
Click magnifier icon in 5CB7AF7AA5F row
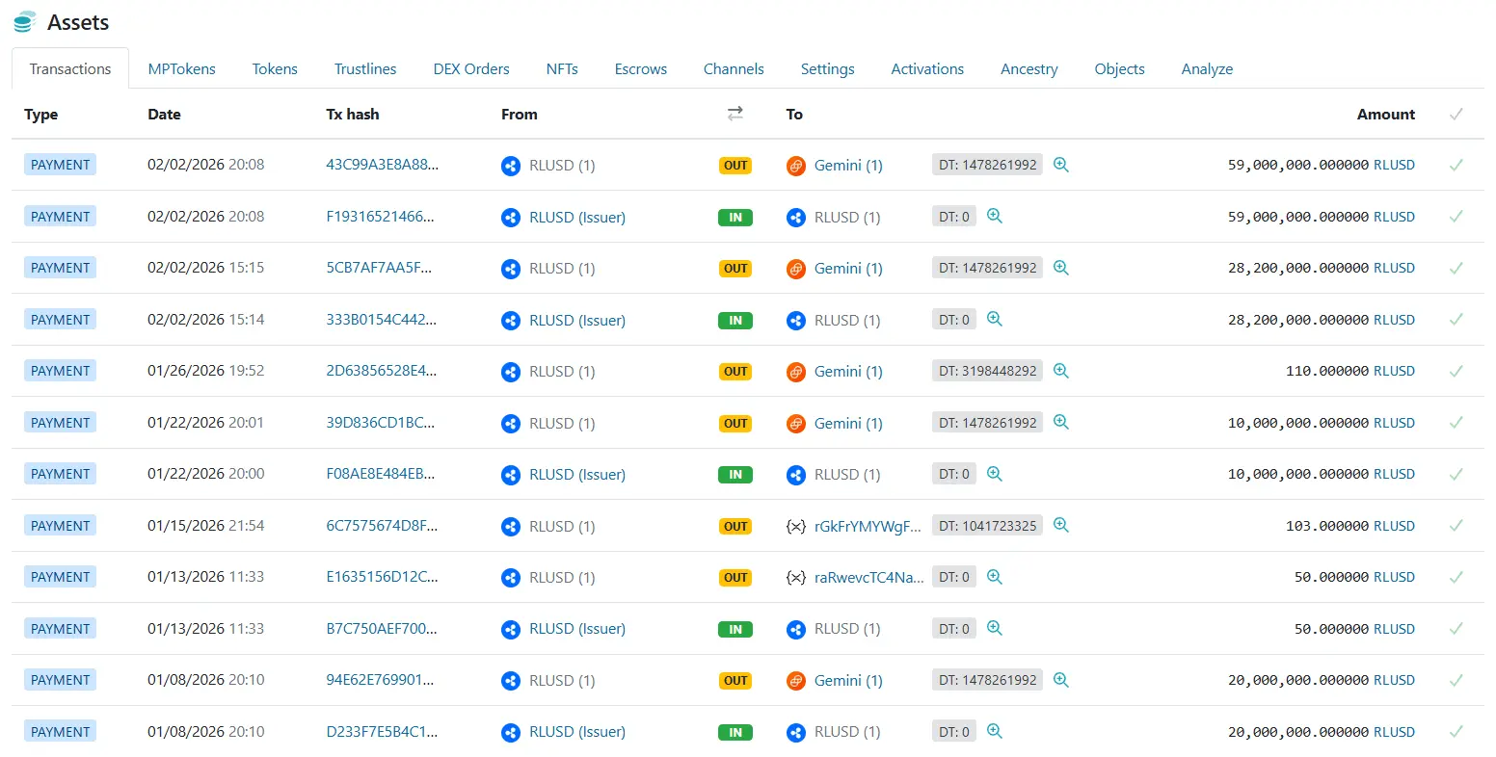pyautogui.click(x=1061, y=268)
